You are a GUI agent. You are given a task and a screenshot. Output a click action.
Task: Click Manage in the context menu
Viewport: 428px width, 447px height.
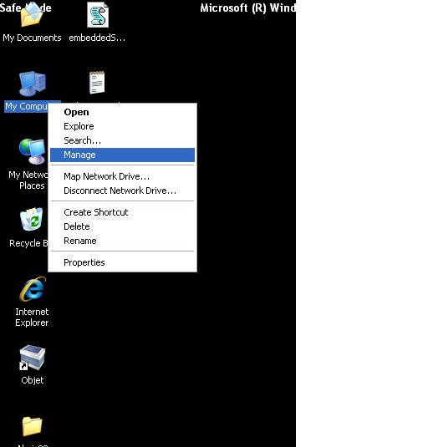tap(122, 155)
